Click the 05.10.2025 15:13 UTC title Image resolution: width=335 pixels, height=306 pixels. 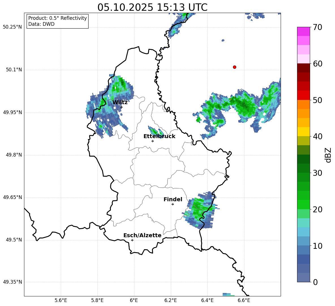click(x=152, y=7)
